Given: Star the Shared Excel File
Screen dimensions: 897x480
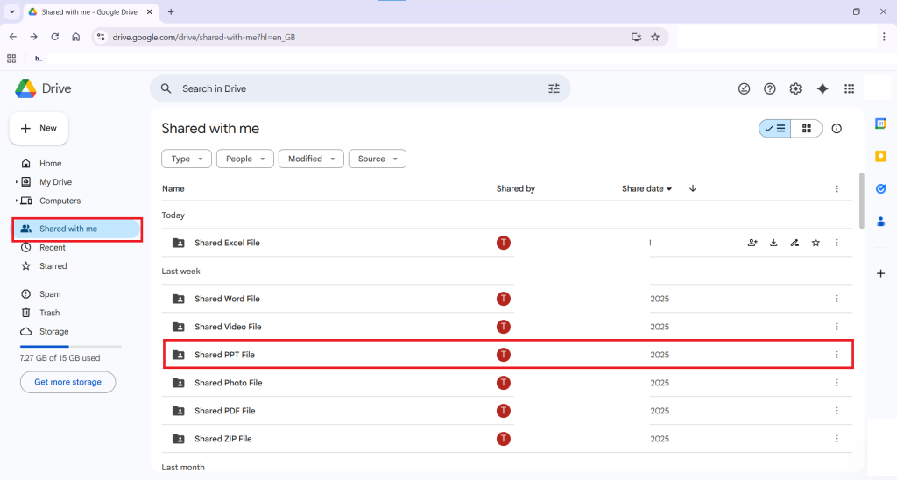Looking at the screenshot, I should pyautogui.click(x=816, y=243).
